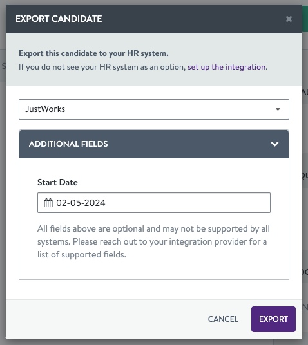
Task: Open the JustWorks HR system dropdown
Action: coord(154,109)
